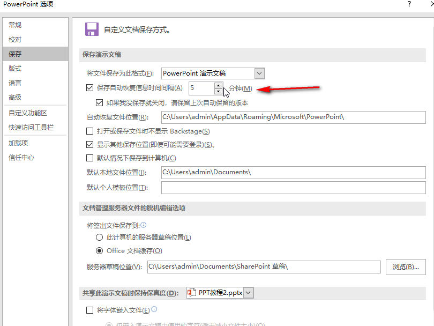Switch to the 高级 settings section
Viewport: 434px width, 326px height.
click(14, 98)
